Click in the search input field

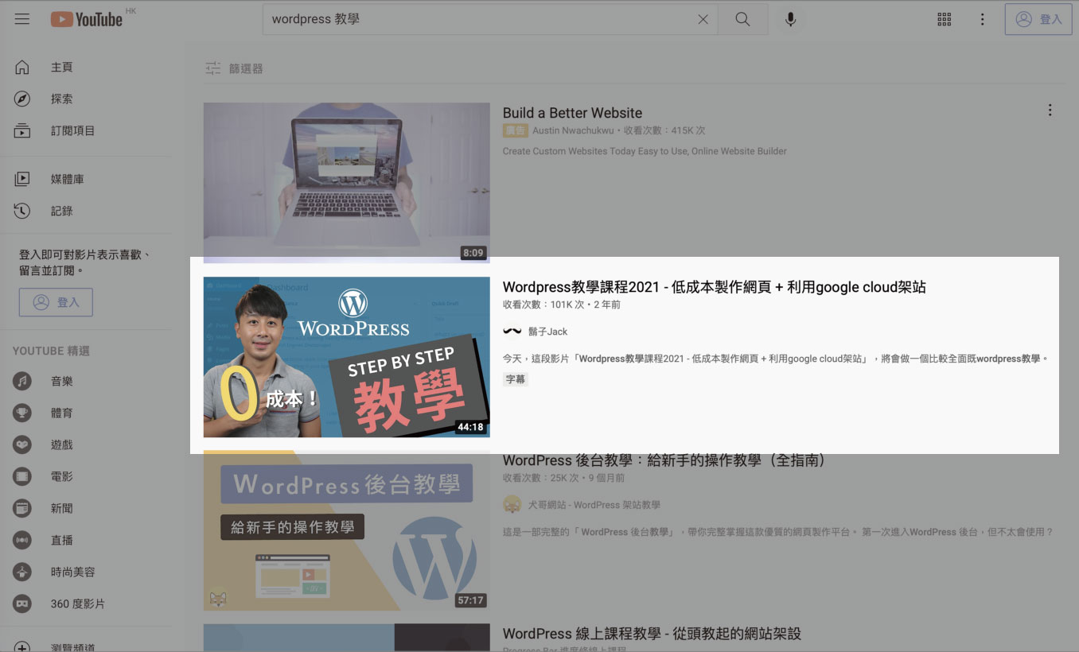click(477, 19)
